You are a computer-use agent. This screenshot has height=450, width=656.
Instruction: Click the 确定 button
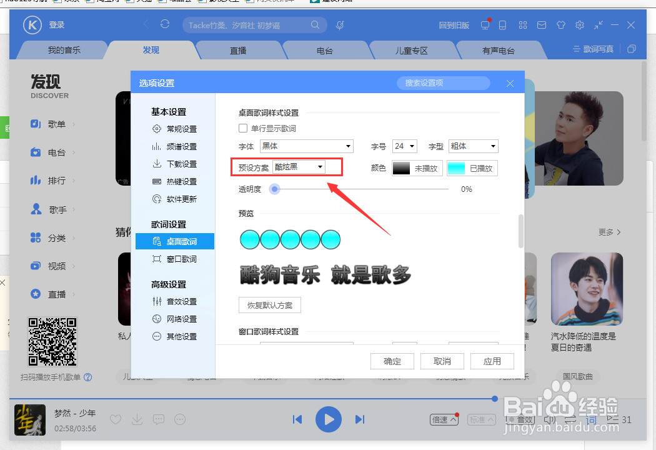392,361
